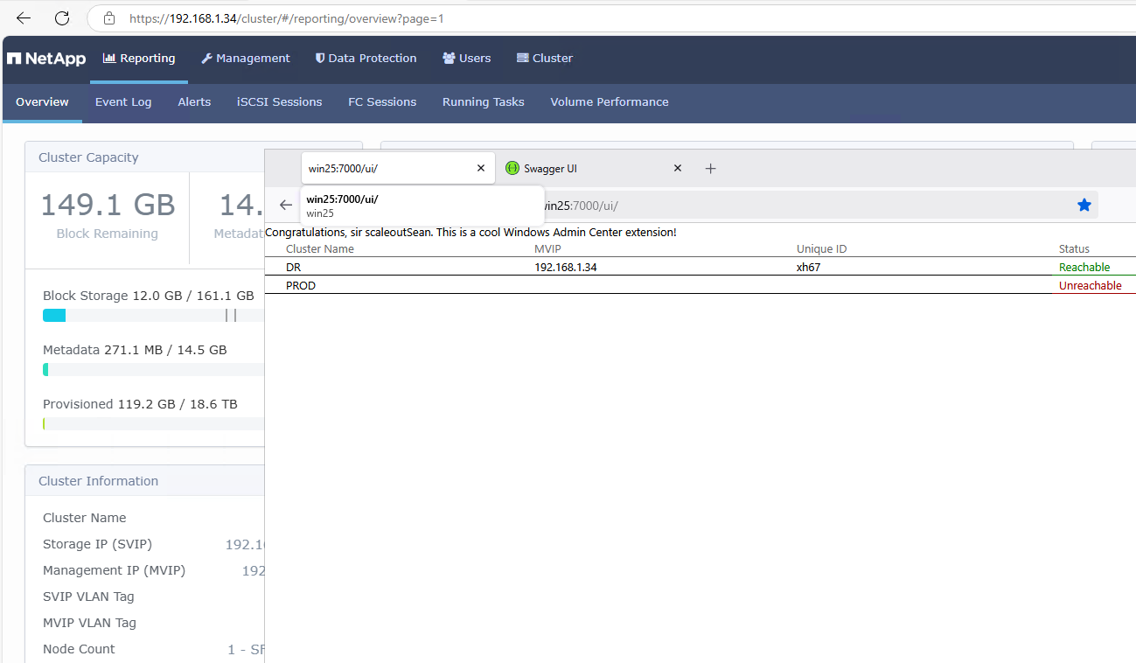Click the xh67 unique ID cell
The width and height of the screenshot is (1136, 663).
[x=809, y=268]
